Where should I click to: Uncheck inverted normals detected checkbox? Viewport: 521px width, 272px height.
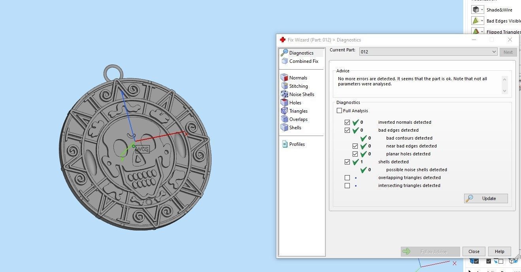tap(347, 122)
